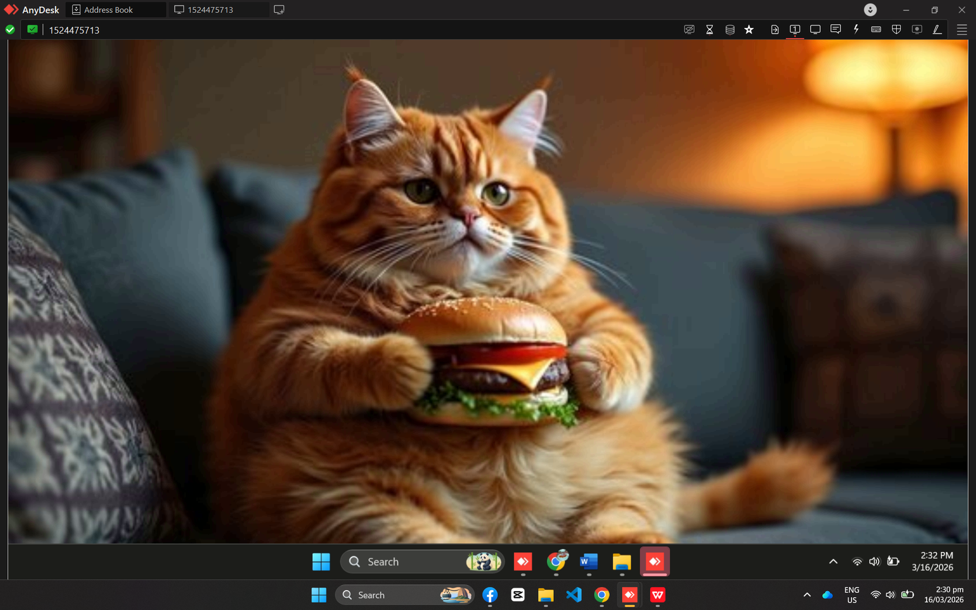Open the keyboard settings icon
Image resolution: width=976 pixels, height=610 pixels.
876,29
